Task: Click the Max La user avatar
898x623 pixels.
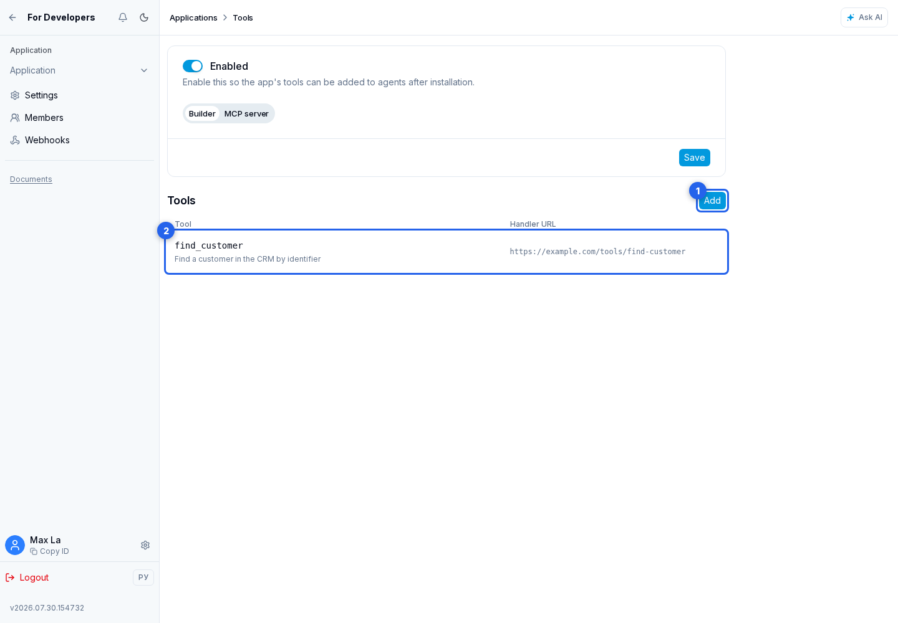Action: click(15, 545)
